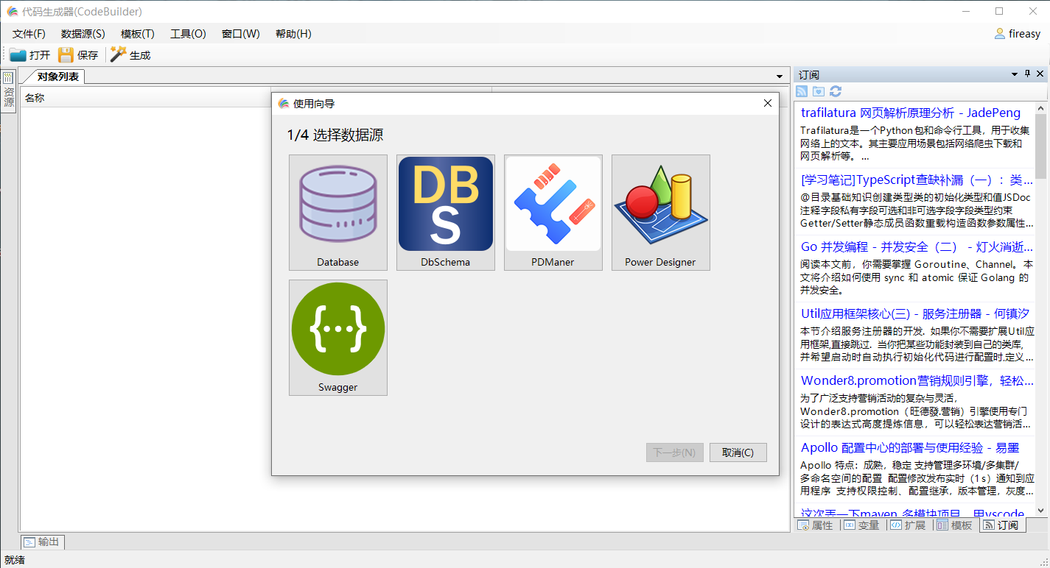Click the 就绪 status bar text

pos(15,560)
